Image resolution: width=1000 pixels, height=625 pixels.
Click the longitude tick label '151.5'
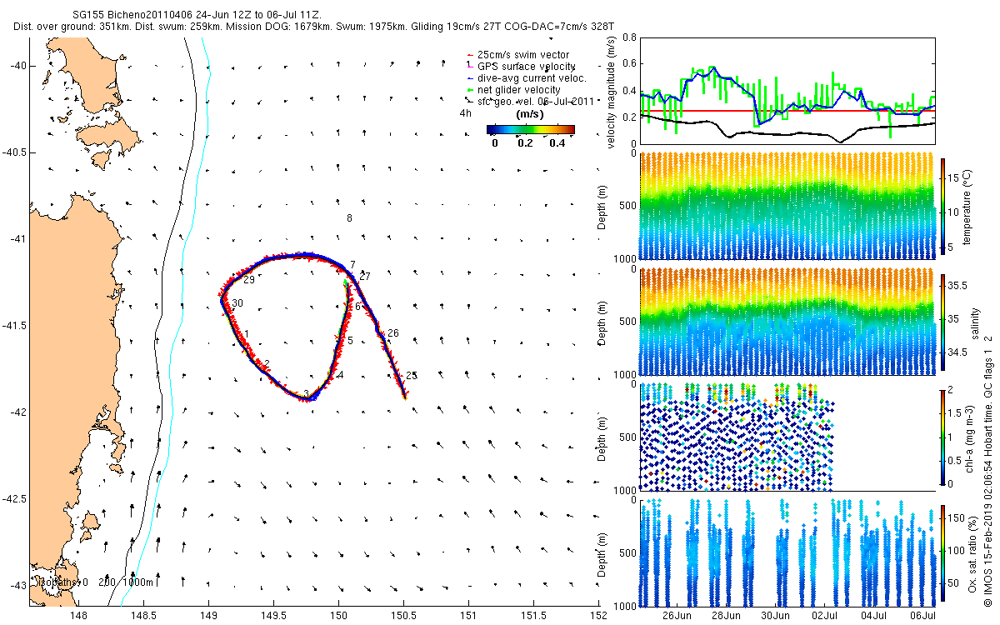pyautogui.click(x=534, y=616)
